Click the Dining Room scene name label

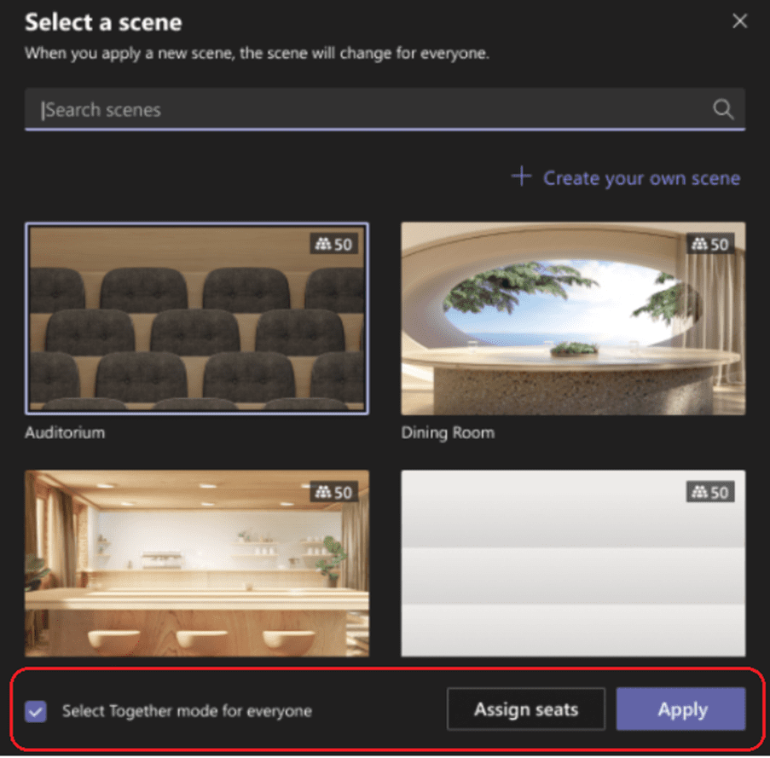pyautogui.click(x=448, y=432)
